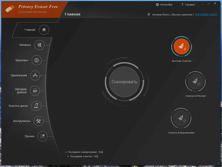Start Быстрая Очистка orange broom button
The height and width of the screenshot is (167, 222).
181,46
